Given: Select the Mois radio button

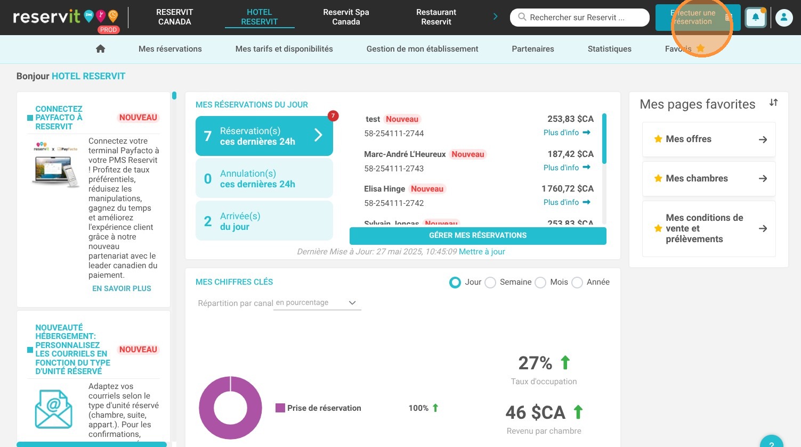Looking at the screenshot, I should [x=540, y=283].
